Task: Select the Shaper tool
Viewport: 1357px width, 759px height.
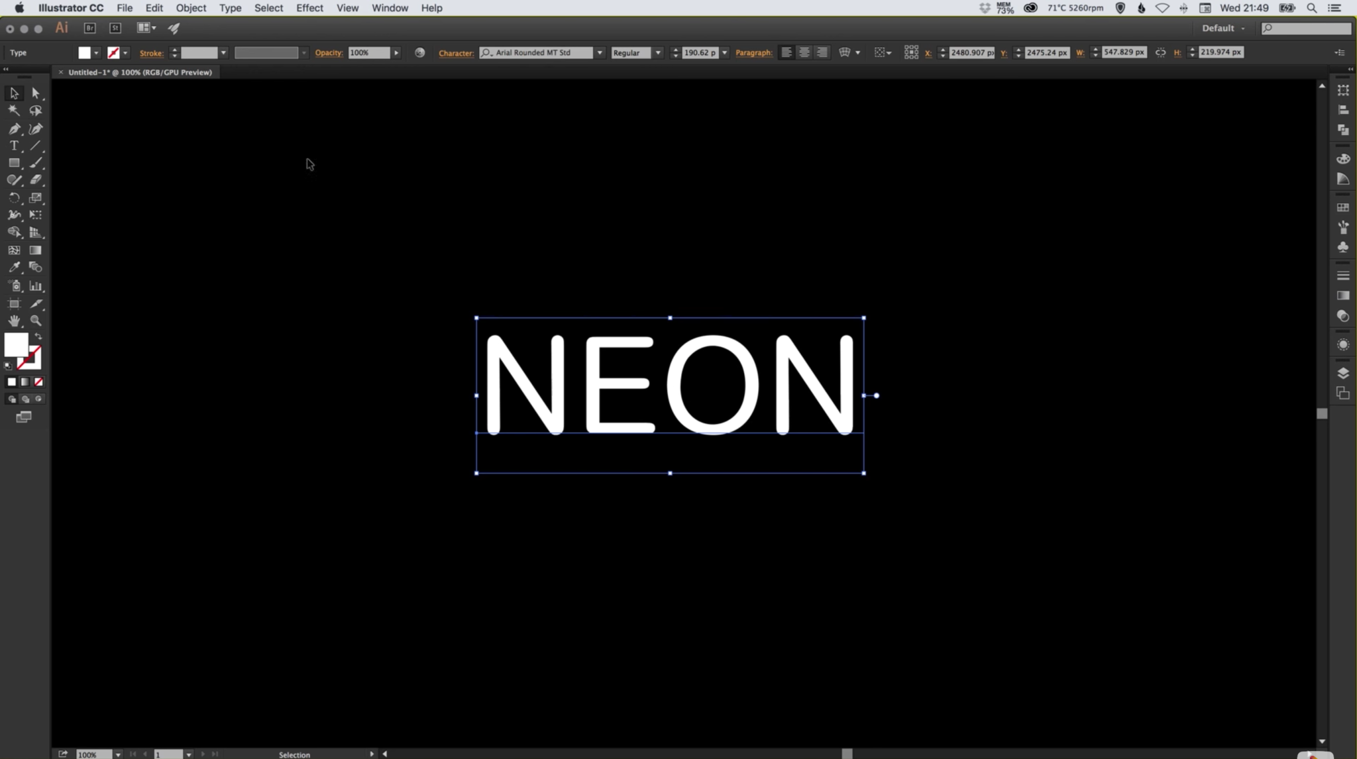Action: [x=14, y=180]
